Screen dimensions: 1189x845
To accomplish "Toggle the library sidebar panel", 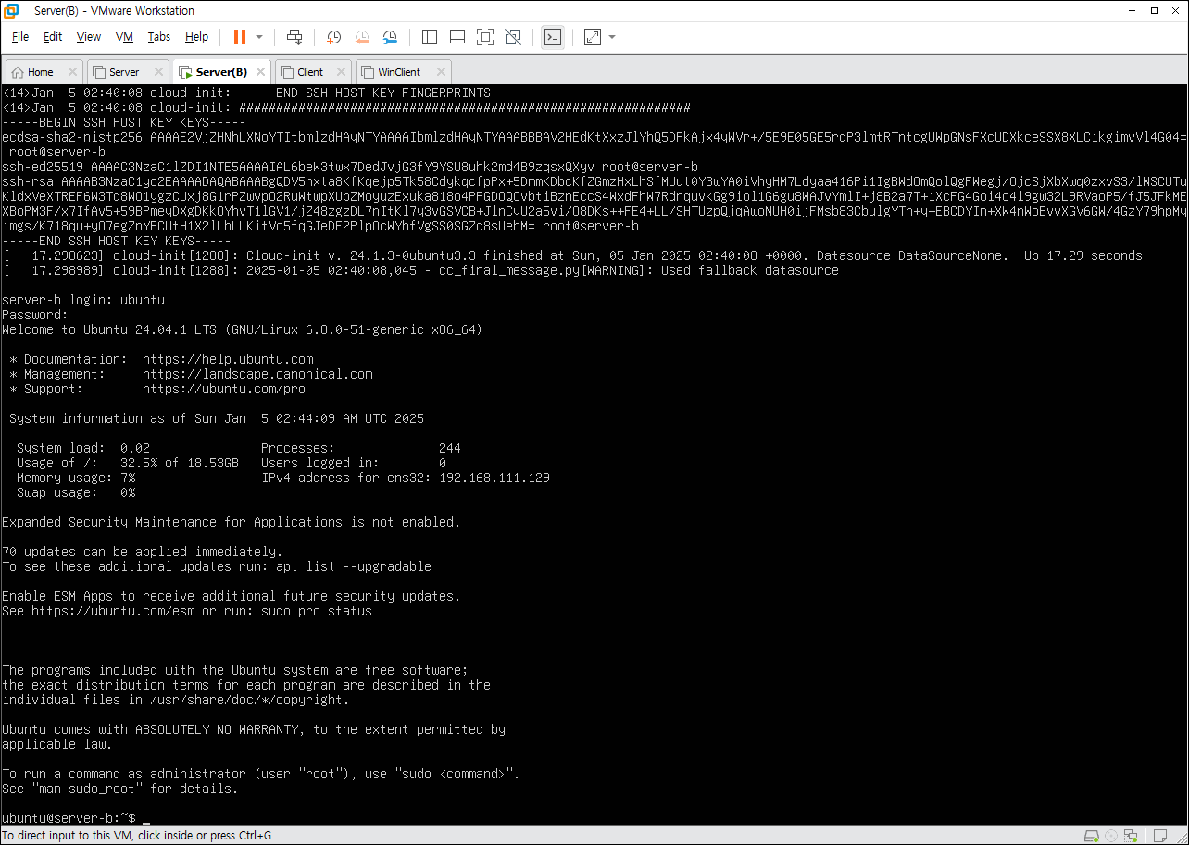I will tap(430, 37).
